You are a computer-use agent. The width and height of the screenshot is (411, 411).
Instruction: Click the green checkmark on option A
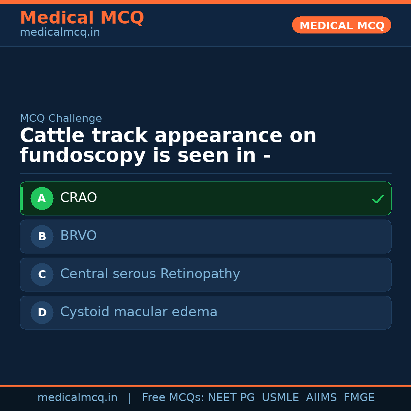tap(378, 198)
